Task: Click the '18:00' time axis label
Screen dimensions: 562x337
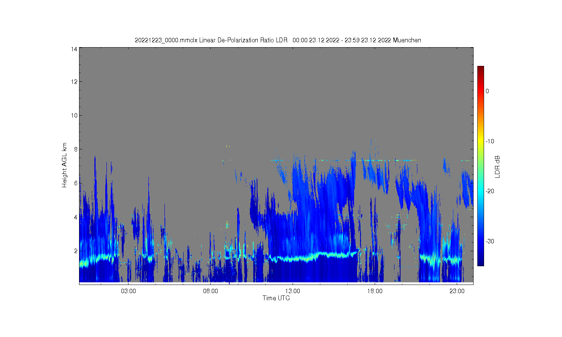Action: point(375,291)
